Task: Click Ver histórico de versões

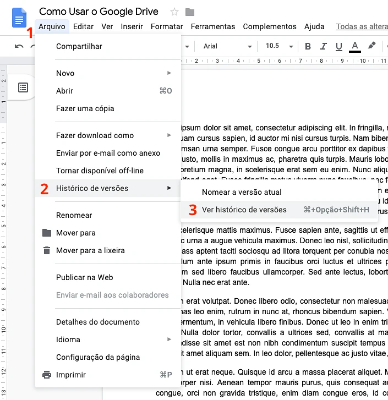Action: coord(279,210)
